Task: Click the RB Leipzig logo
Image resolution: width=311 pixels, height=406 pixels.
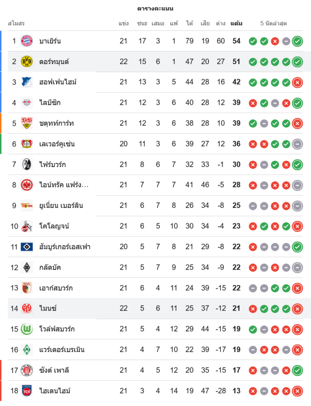Action: tap(27, 103)
